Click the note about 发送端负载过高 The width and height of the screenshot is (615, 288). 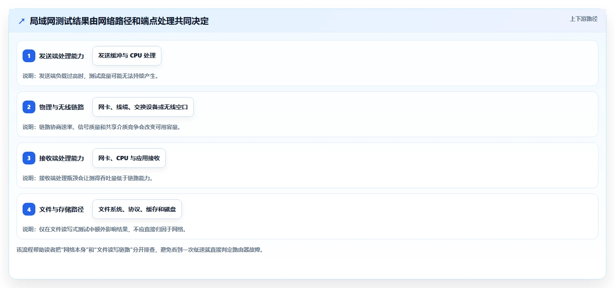(91, 76)
